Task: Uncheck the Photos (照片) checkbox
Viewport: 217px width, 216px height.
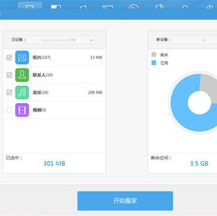Action: (x=9, y=57)
